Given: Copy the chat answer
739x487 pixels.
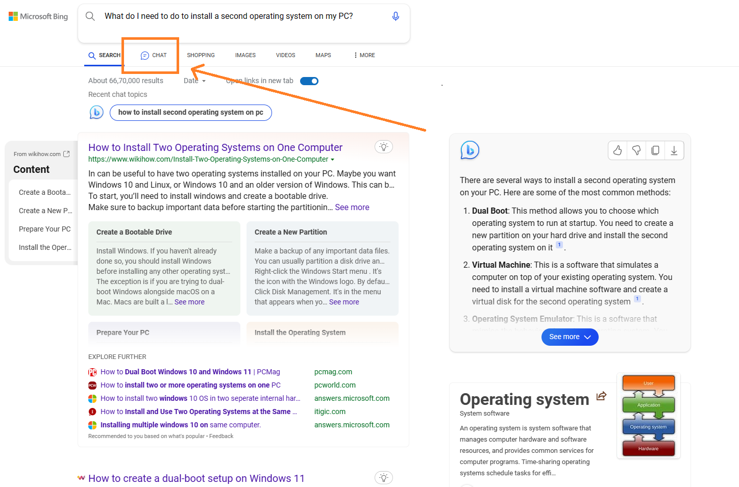Looking at the screenshot, I should 655,150.
